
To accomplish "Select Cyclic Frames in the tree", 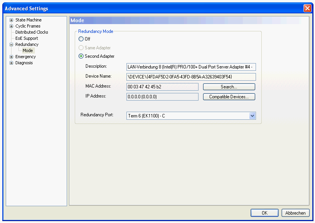I will 28,26.
